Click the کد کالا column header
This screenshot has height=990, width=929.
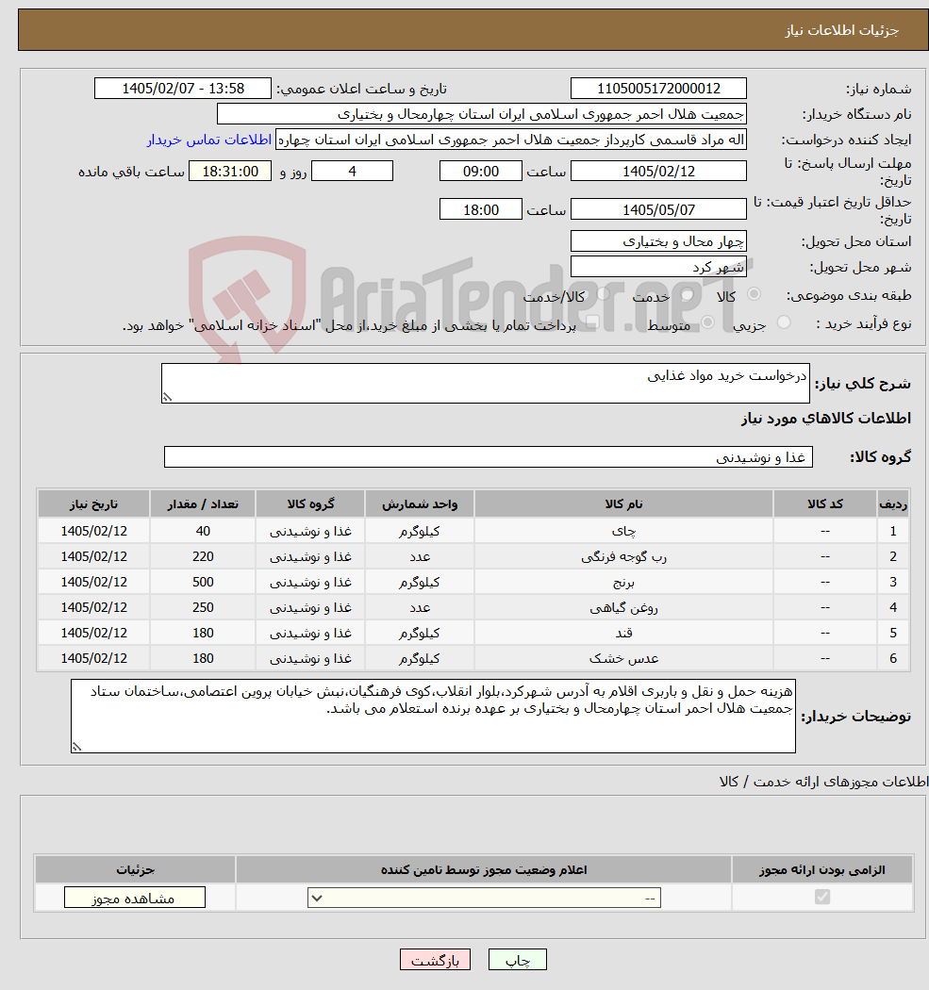click(x=825, y=503)
